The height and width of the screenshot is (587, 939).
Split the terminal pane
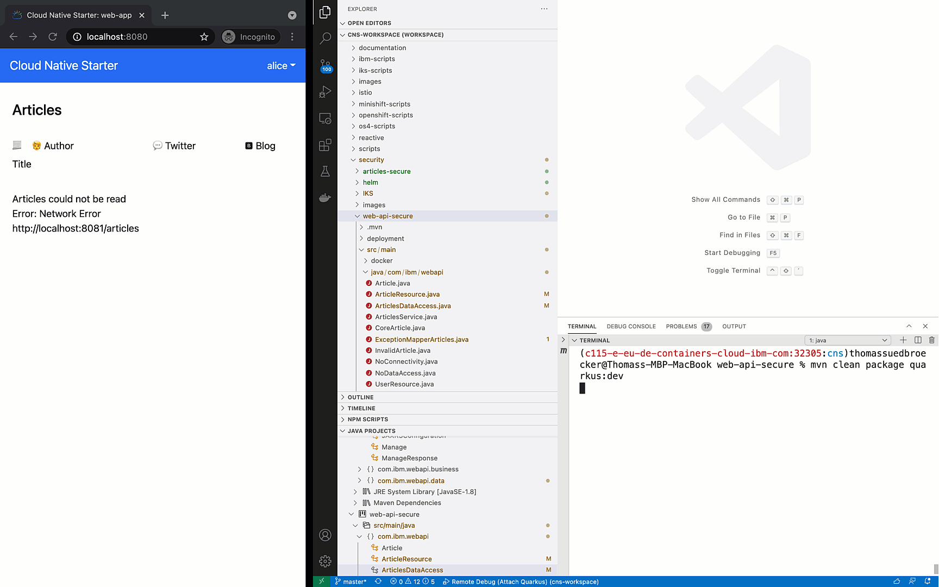point(918,340)
